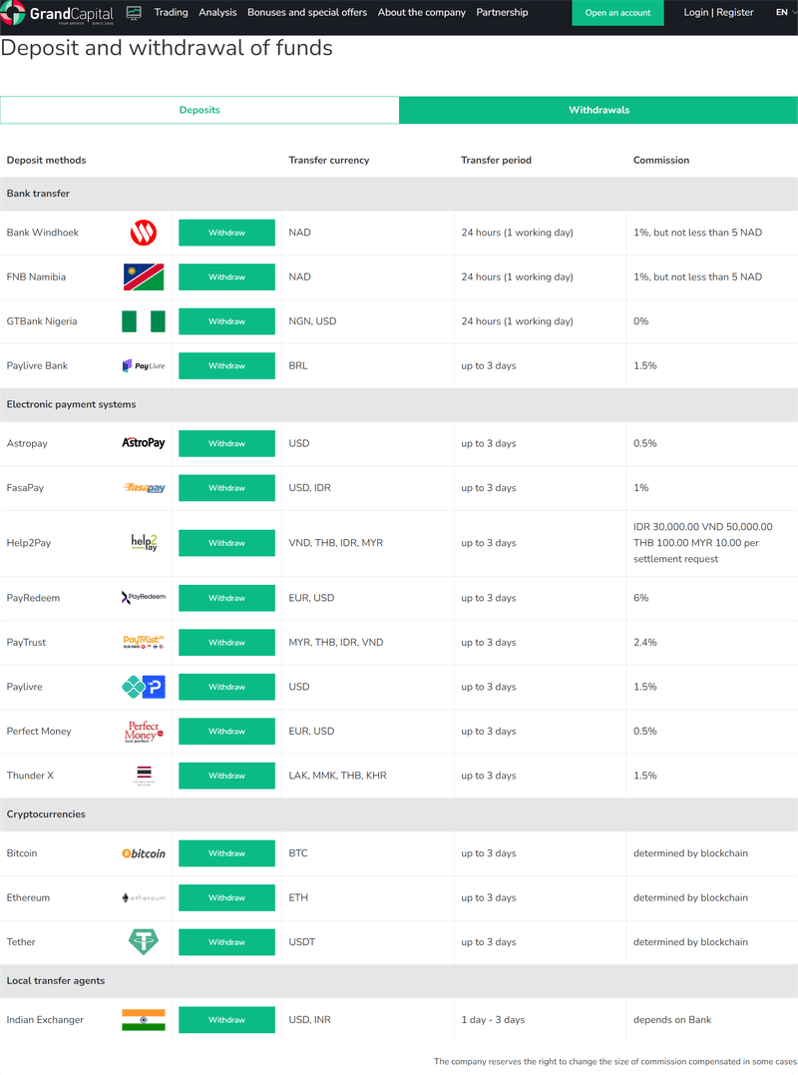Viewport: 798px width, 1075px height.
Task: Withdraw via FNB Namibia
Action: tap(226, 276)
